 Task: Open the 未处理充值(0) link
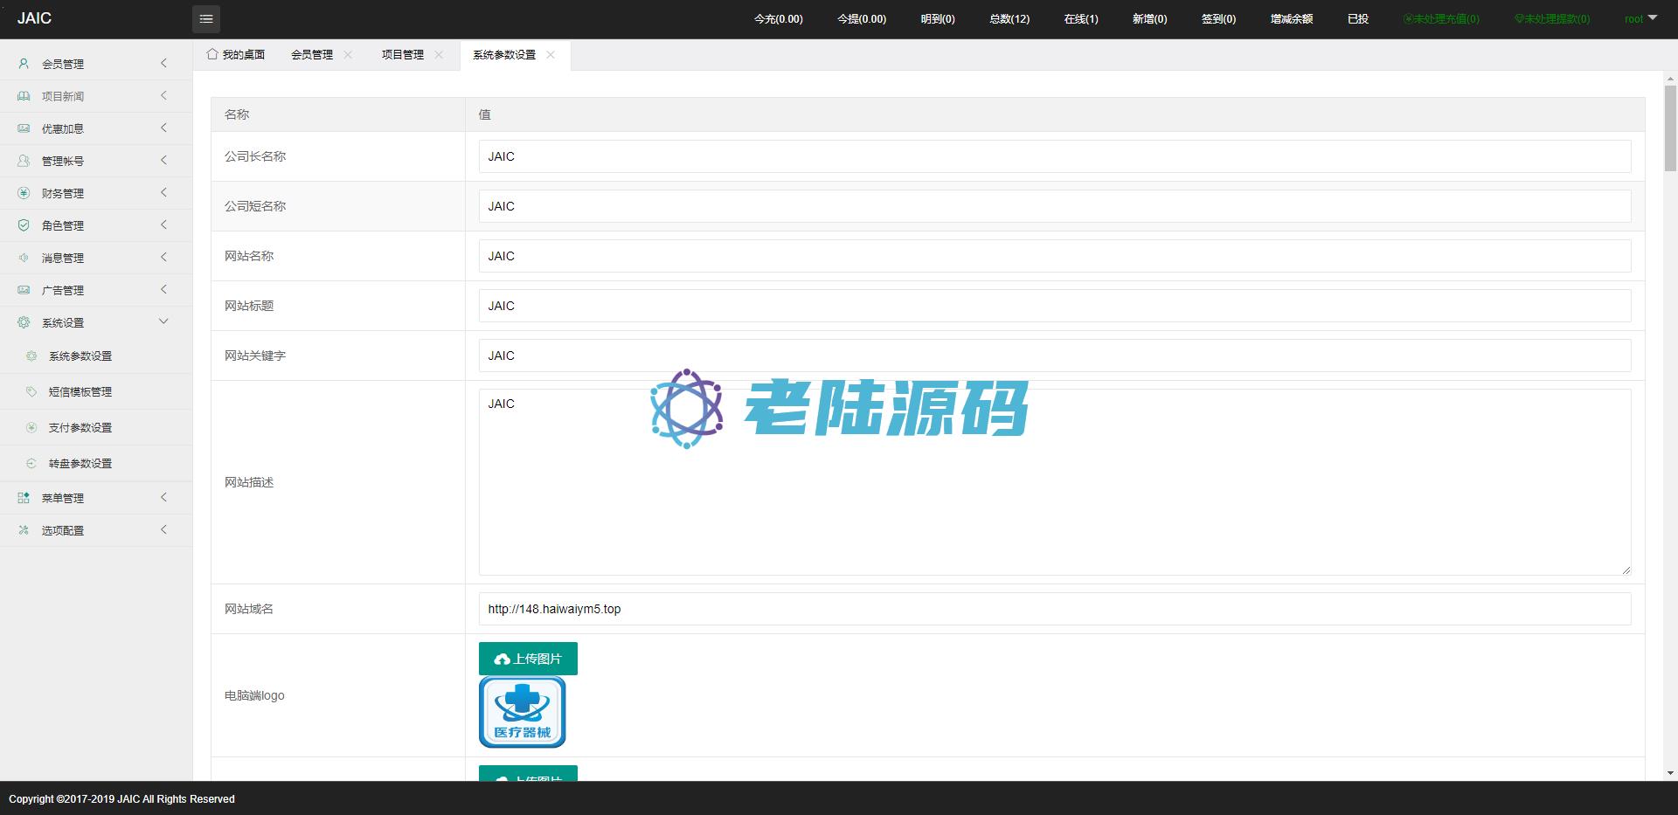tap(1441, 18)
